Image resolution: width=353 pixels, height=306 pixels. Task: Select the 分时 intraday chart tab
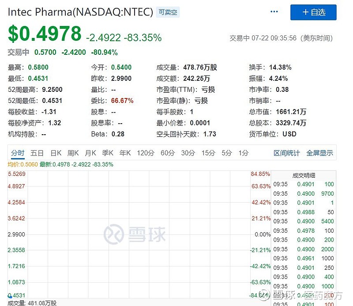[x=18, y=153]
